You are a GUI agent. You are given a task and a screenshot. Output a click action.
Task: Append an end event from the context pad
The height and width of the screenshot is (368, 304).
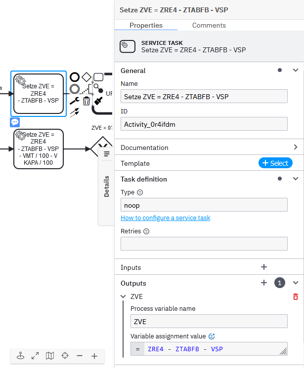click(x=75, y=77)
